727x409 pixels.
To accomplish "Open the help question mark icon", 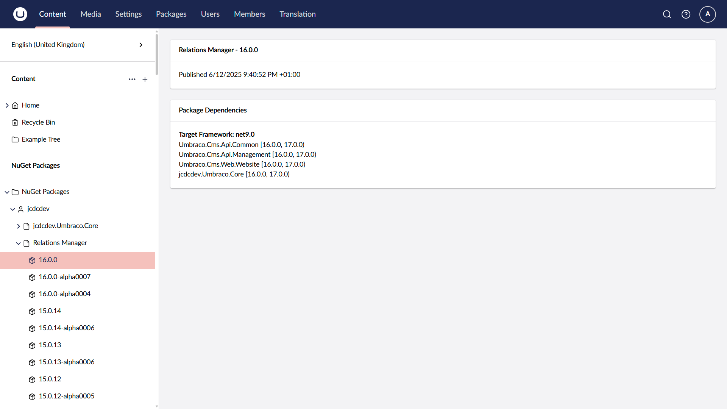I will [x=686, y=14].
